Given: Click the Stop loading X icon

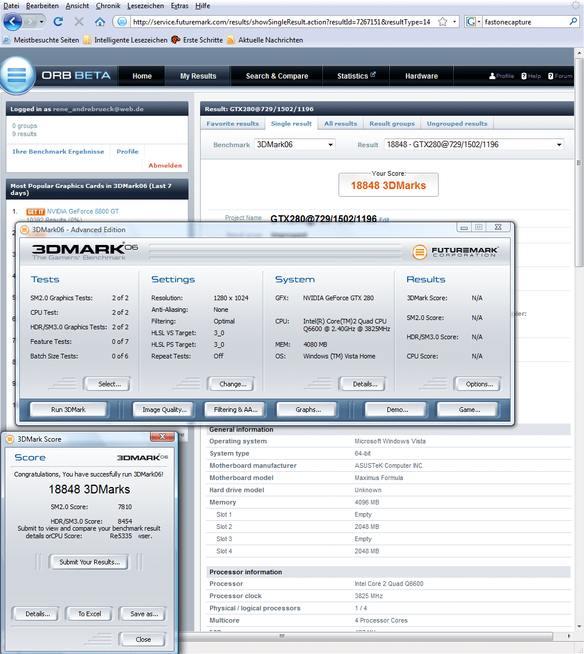Looking at the screenshot, I should [79, 22].
